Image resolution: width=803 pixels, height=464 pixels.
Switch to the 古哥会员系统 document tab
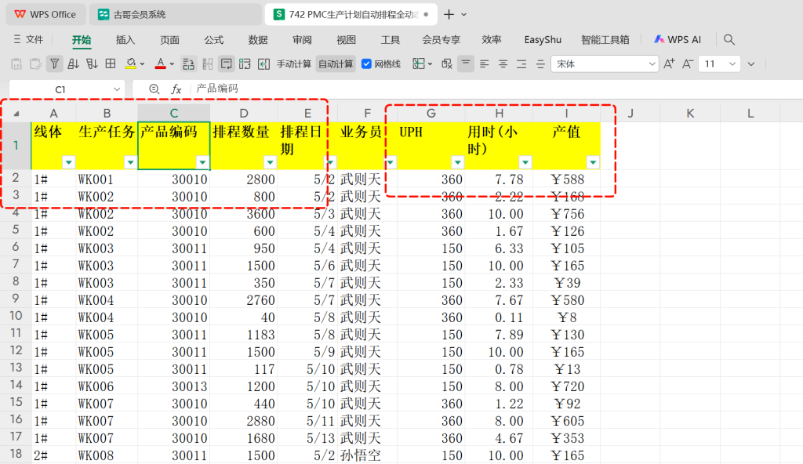(175, 14)
